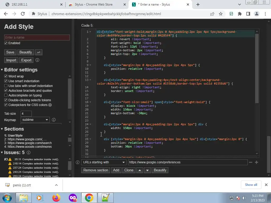This screenshot has width=271, height=203.
Task: Click the info icon next to Export
Action: [x=37, y=60]
